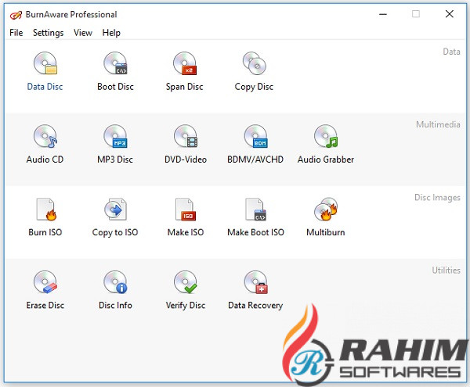Launch the Erase Disc icon

pos(45,282)
